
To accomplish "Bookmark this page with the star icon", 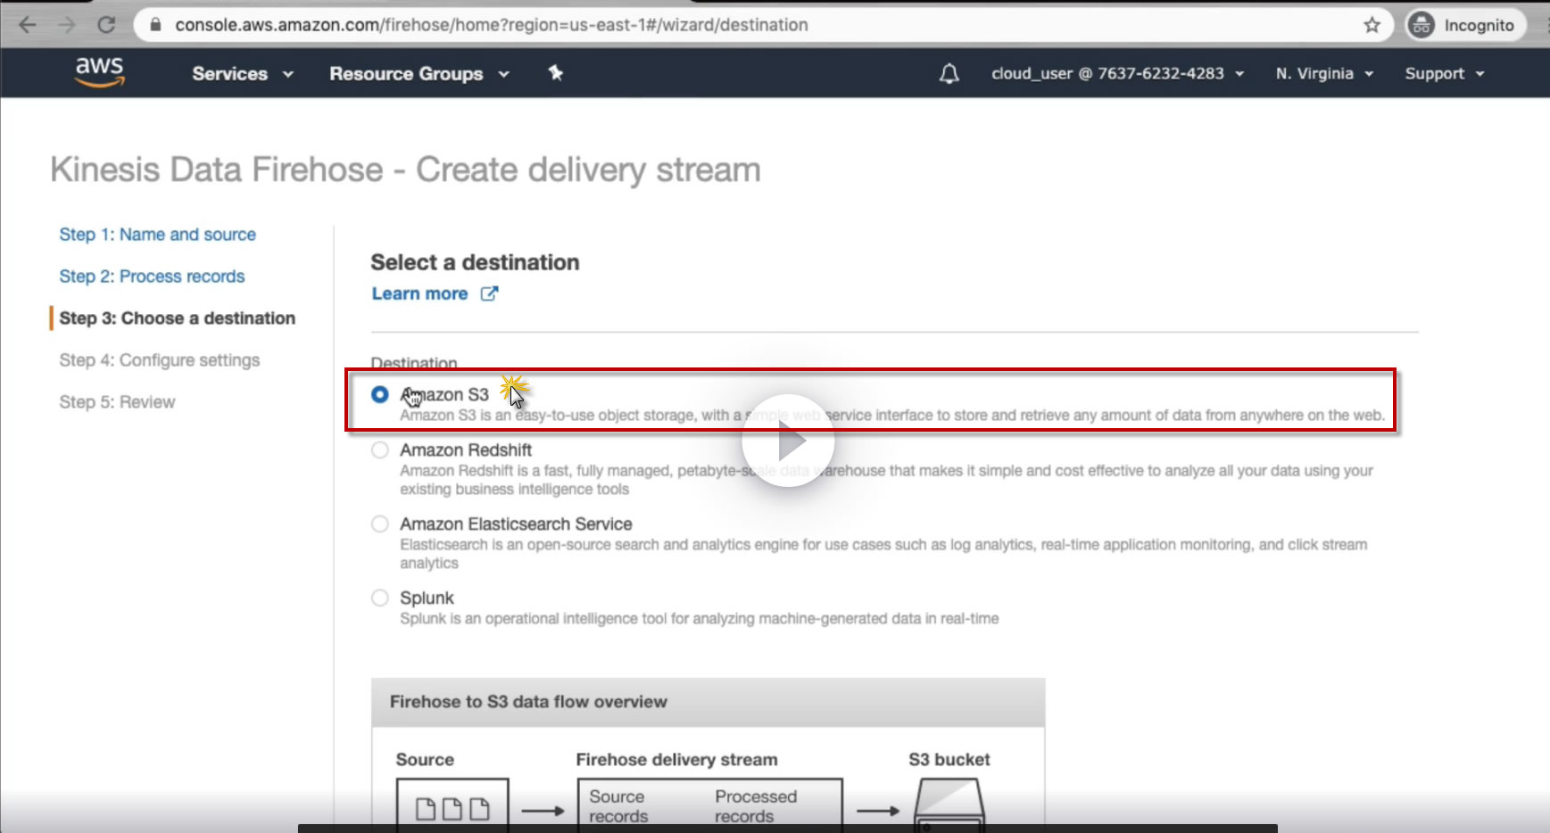I will (1372, 25).
